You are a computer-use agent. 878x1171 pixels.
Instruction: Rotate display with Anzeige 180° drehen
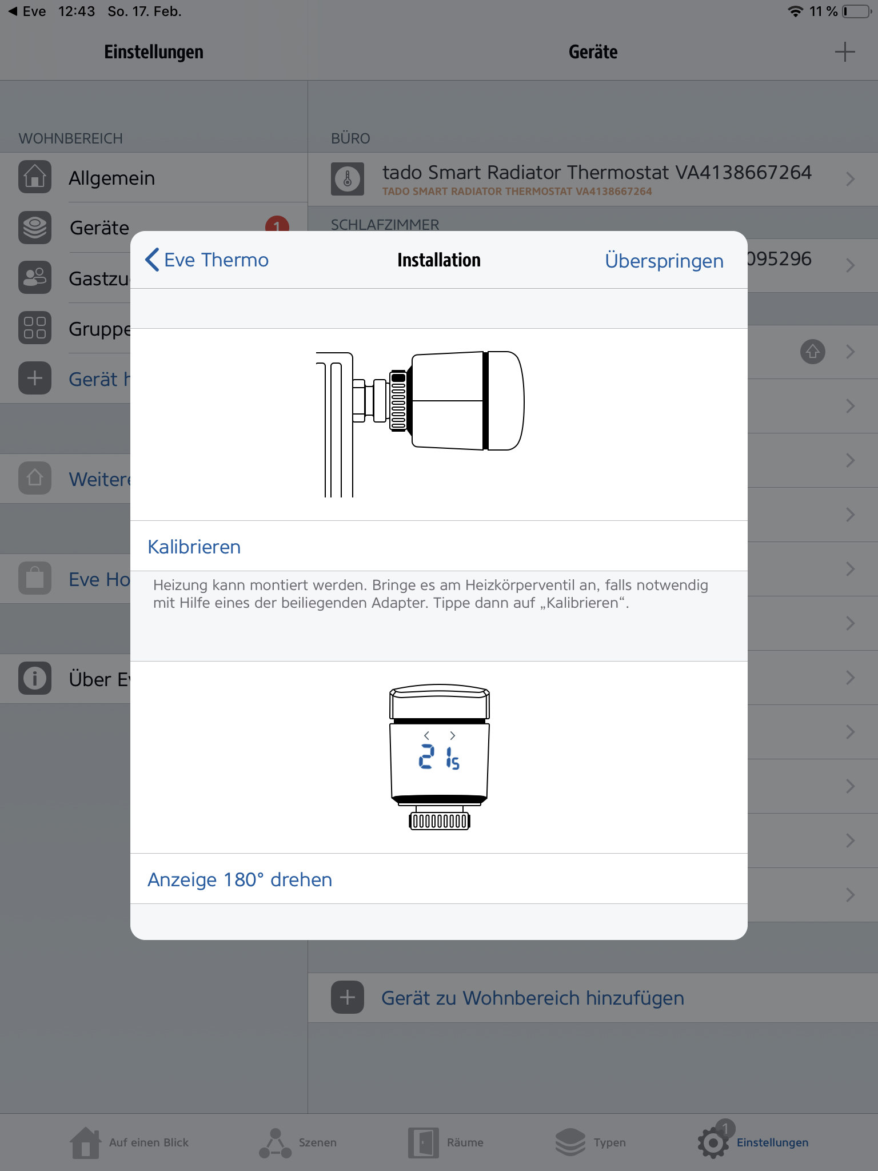pyautogui.click(x=439, y=879)
